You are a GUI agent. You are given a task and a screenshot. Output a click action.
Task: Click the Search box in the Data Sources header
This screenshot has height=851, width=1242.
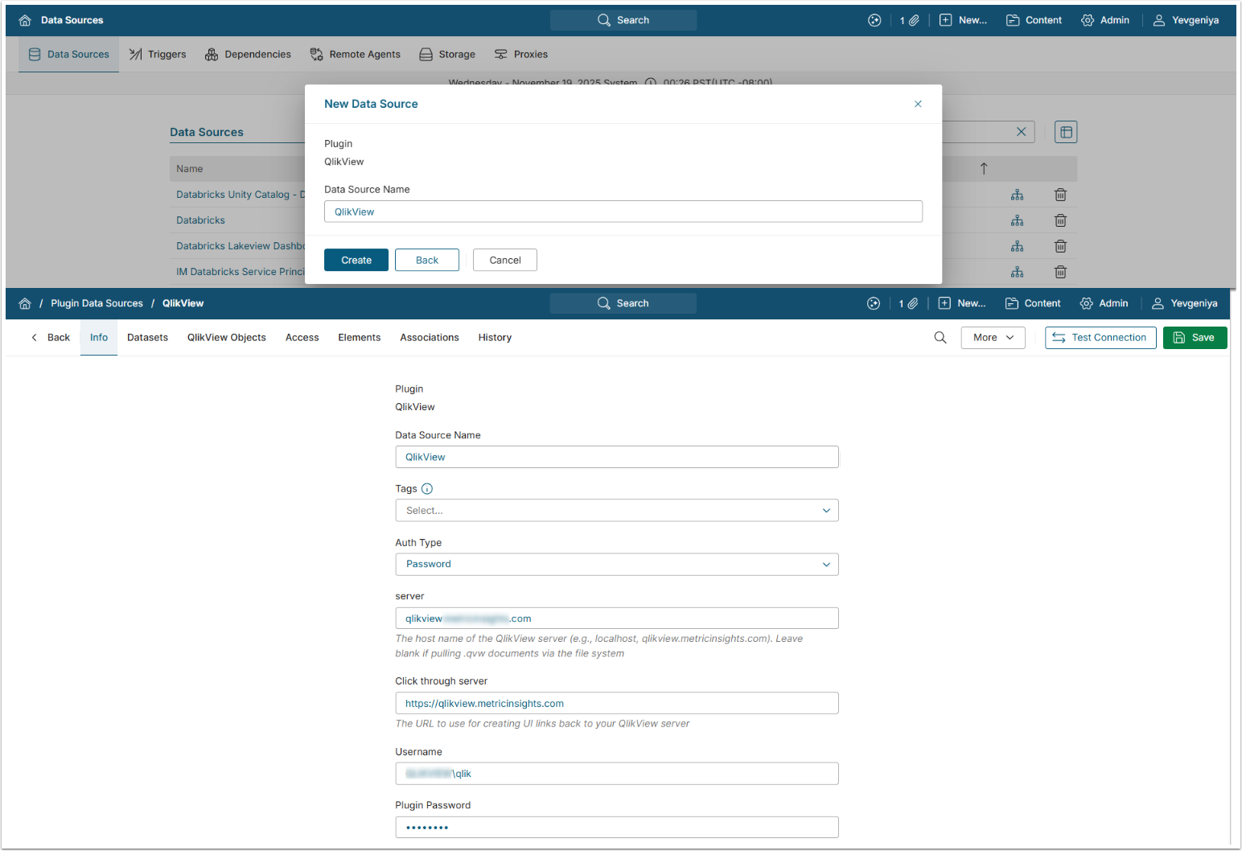pos(623,20)
